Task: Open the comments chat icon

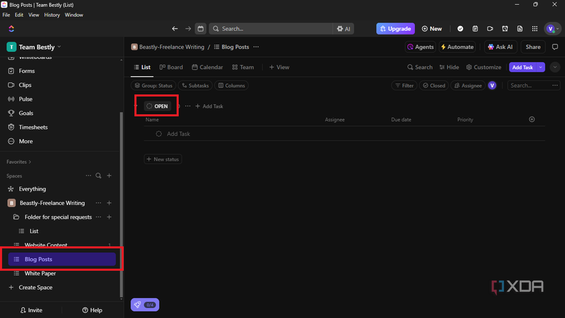Action: (555, 47)
